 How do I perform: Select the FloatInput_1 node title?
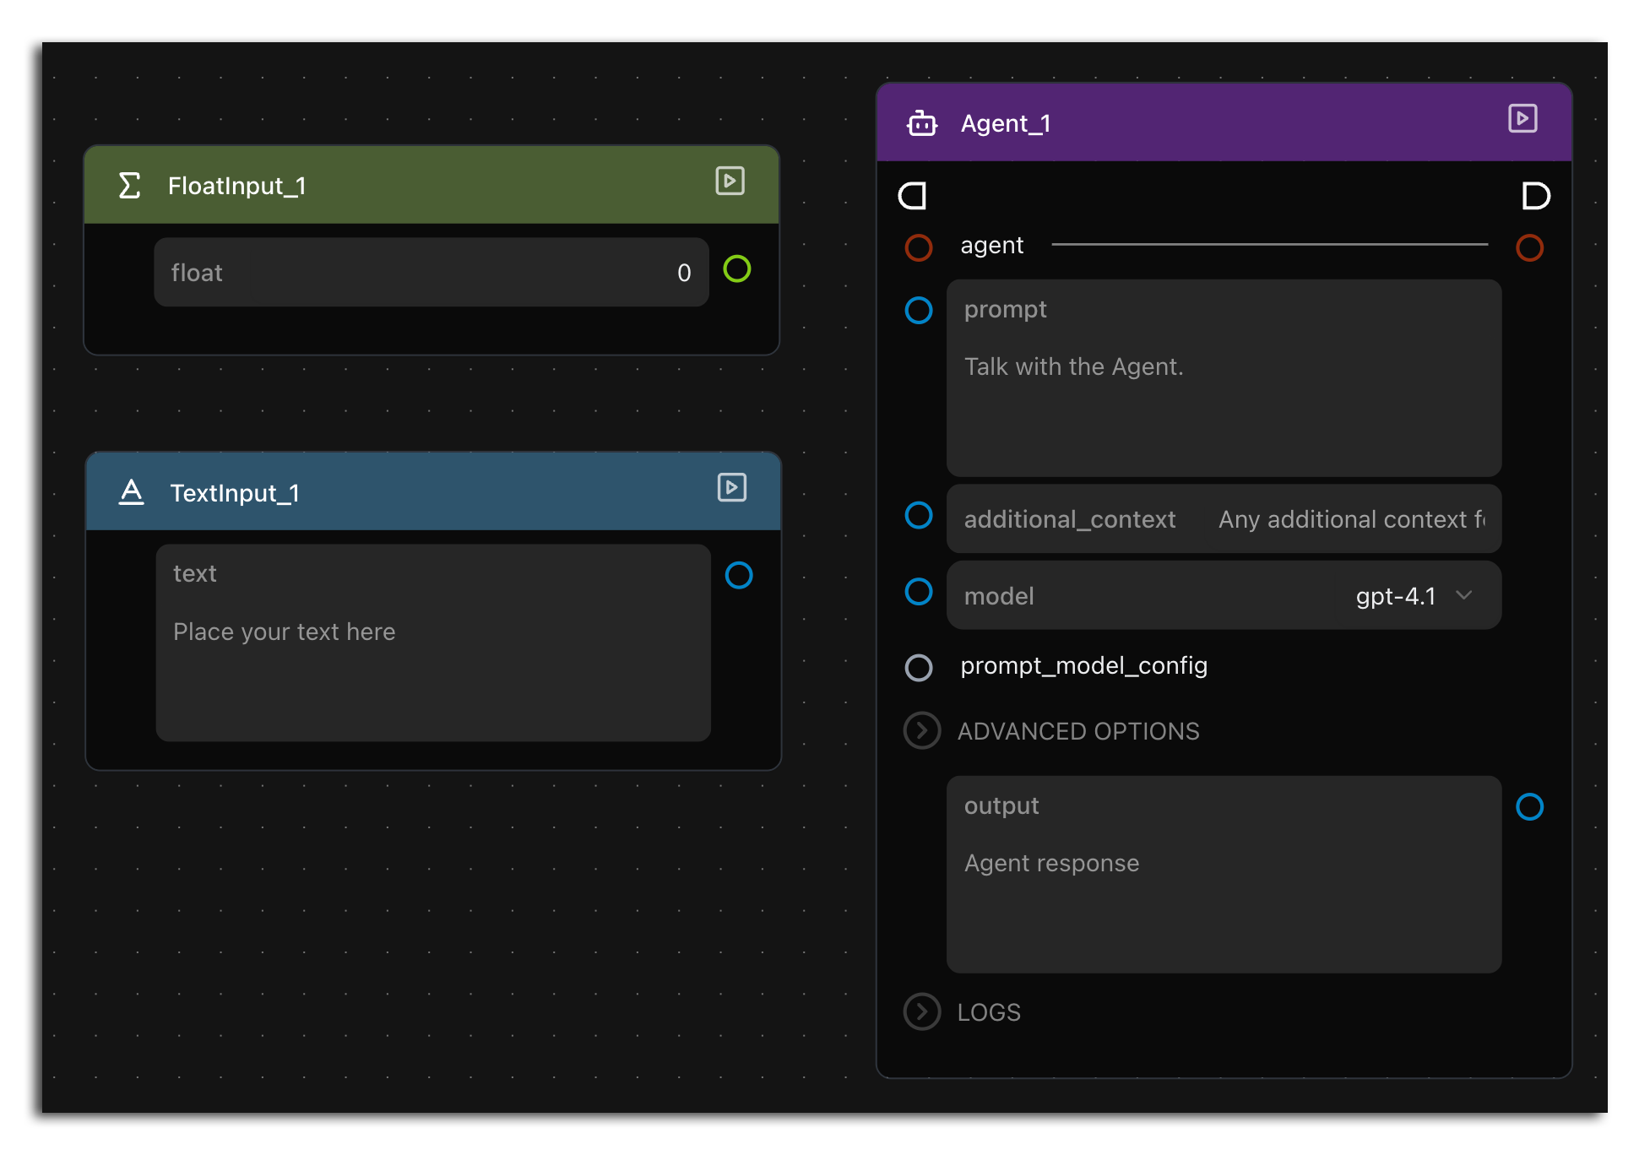(236, 186)
